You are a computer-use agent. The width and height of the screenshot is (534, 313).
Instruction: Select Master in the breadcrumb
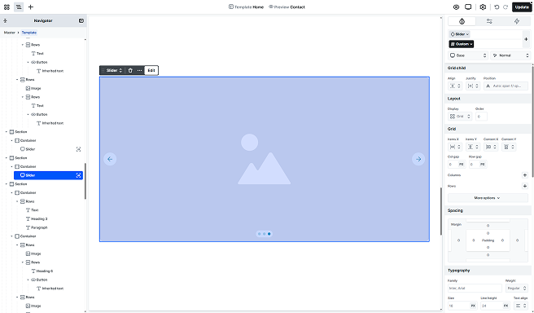coord(10,33)
